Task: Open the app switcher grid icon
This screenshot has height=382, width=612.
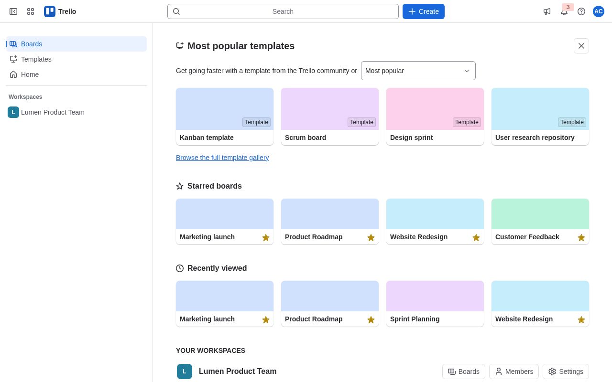Action: (x=31, y=11)
